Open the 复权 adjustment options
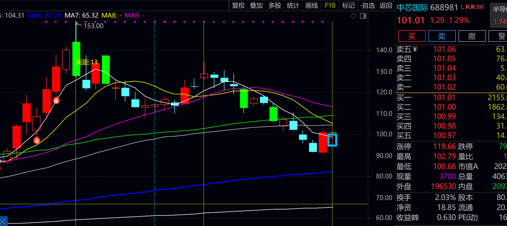The height and width of the screenshot is (226, 507). click(238, 5)
